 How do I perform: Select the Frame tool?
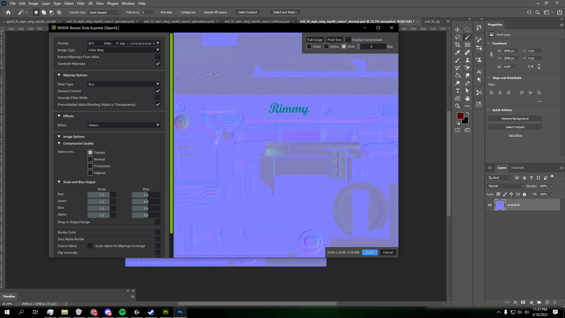click(467, 45)
